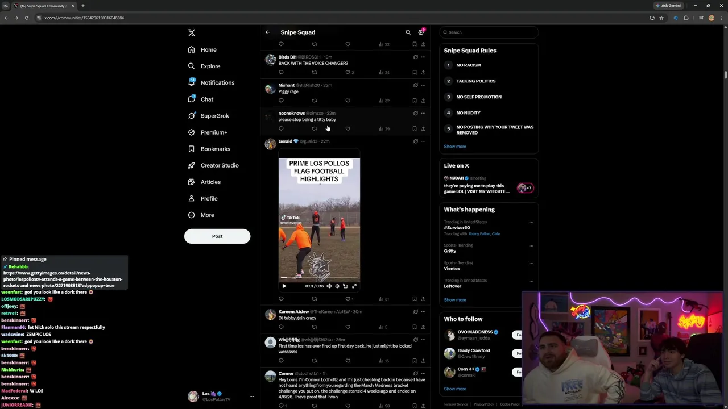Open Premium+ in the sidebar
Screen dimensions: 728x409
(208, 132)
